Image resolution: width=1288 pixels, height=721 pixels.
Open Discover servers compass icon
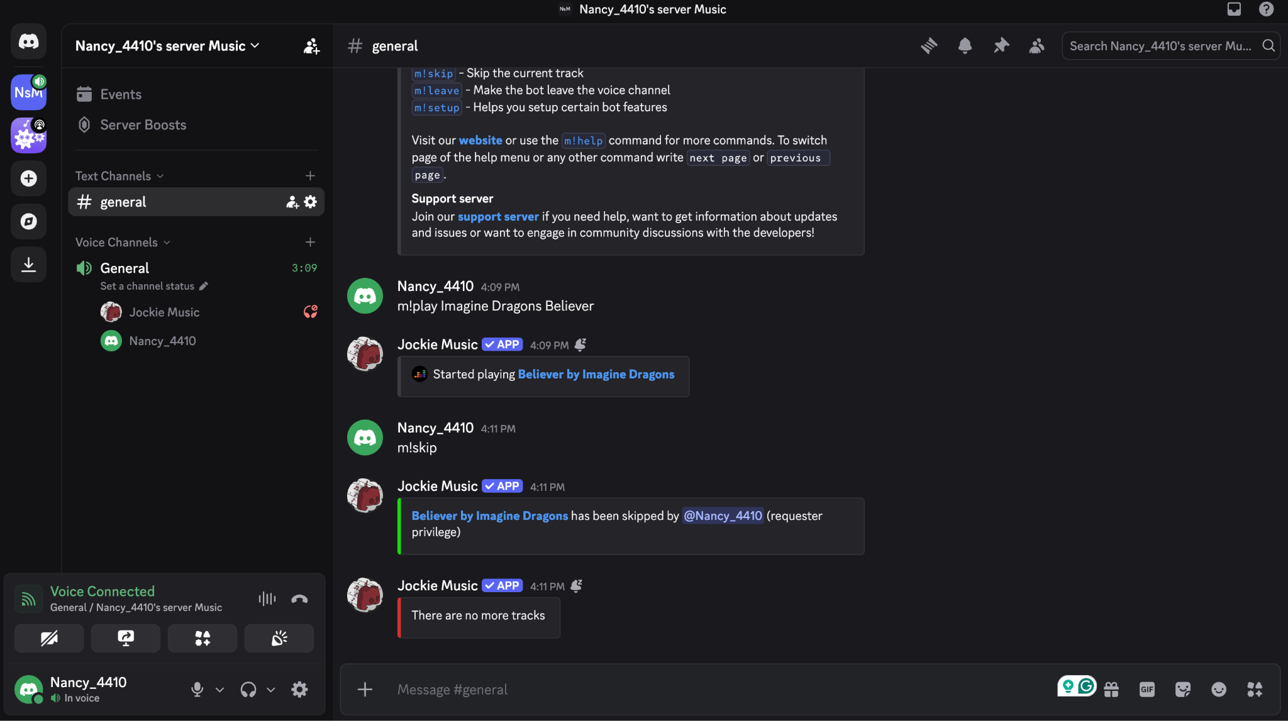(28, 221)
